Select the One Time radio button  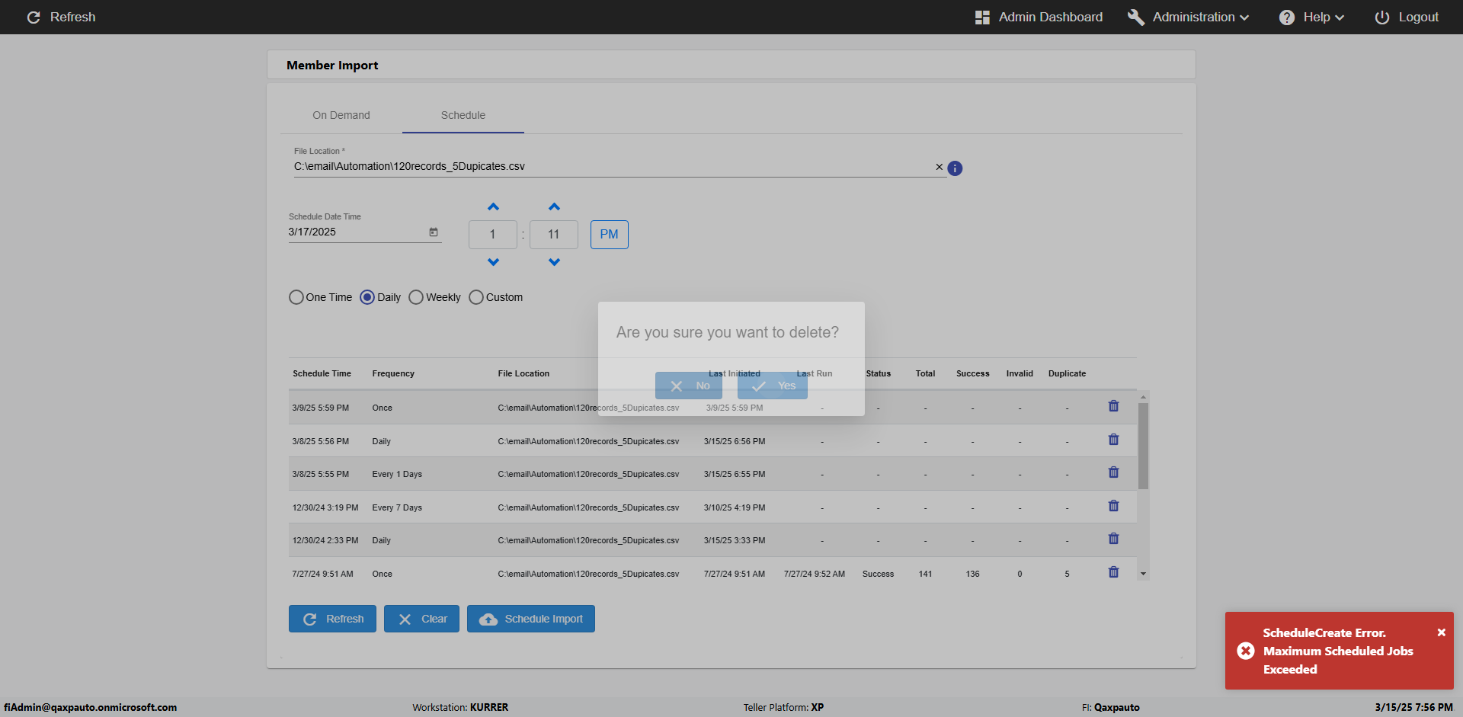click(x=296, y=297)
